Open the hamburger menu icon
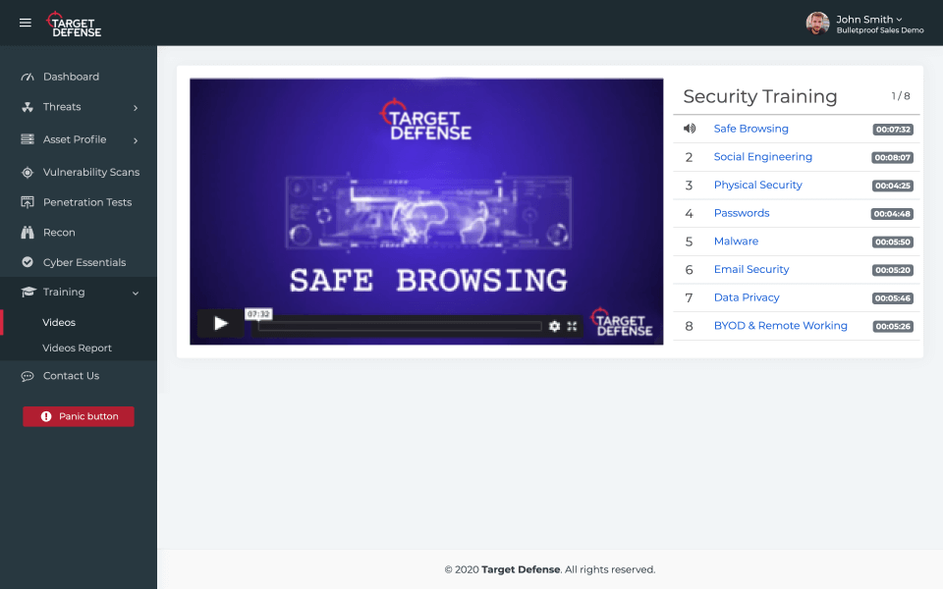 [x=26, y=23]
